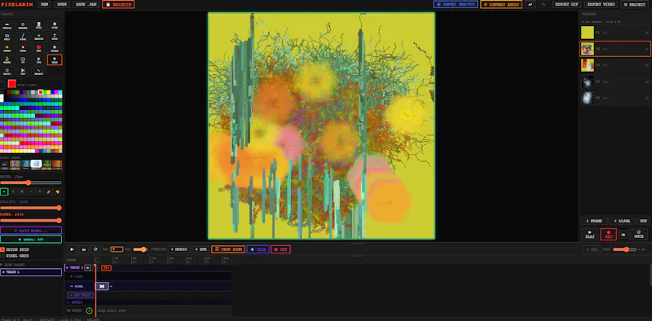Image resolution: width=652 pixels, height=321 pixels.
Task: Open Multi Heads options
Action: pos(31,231)
